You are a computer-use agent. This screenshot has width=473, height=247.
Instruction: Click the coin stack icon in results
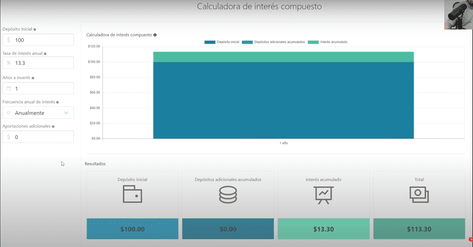click(228, 195)
